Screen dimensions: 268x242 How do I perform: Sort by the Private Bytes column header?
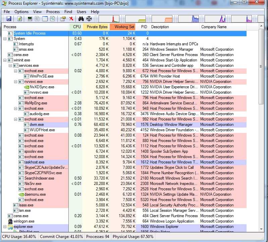[x=96, y=27]
